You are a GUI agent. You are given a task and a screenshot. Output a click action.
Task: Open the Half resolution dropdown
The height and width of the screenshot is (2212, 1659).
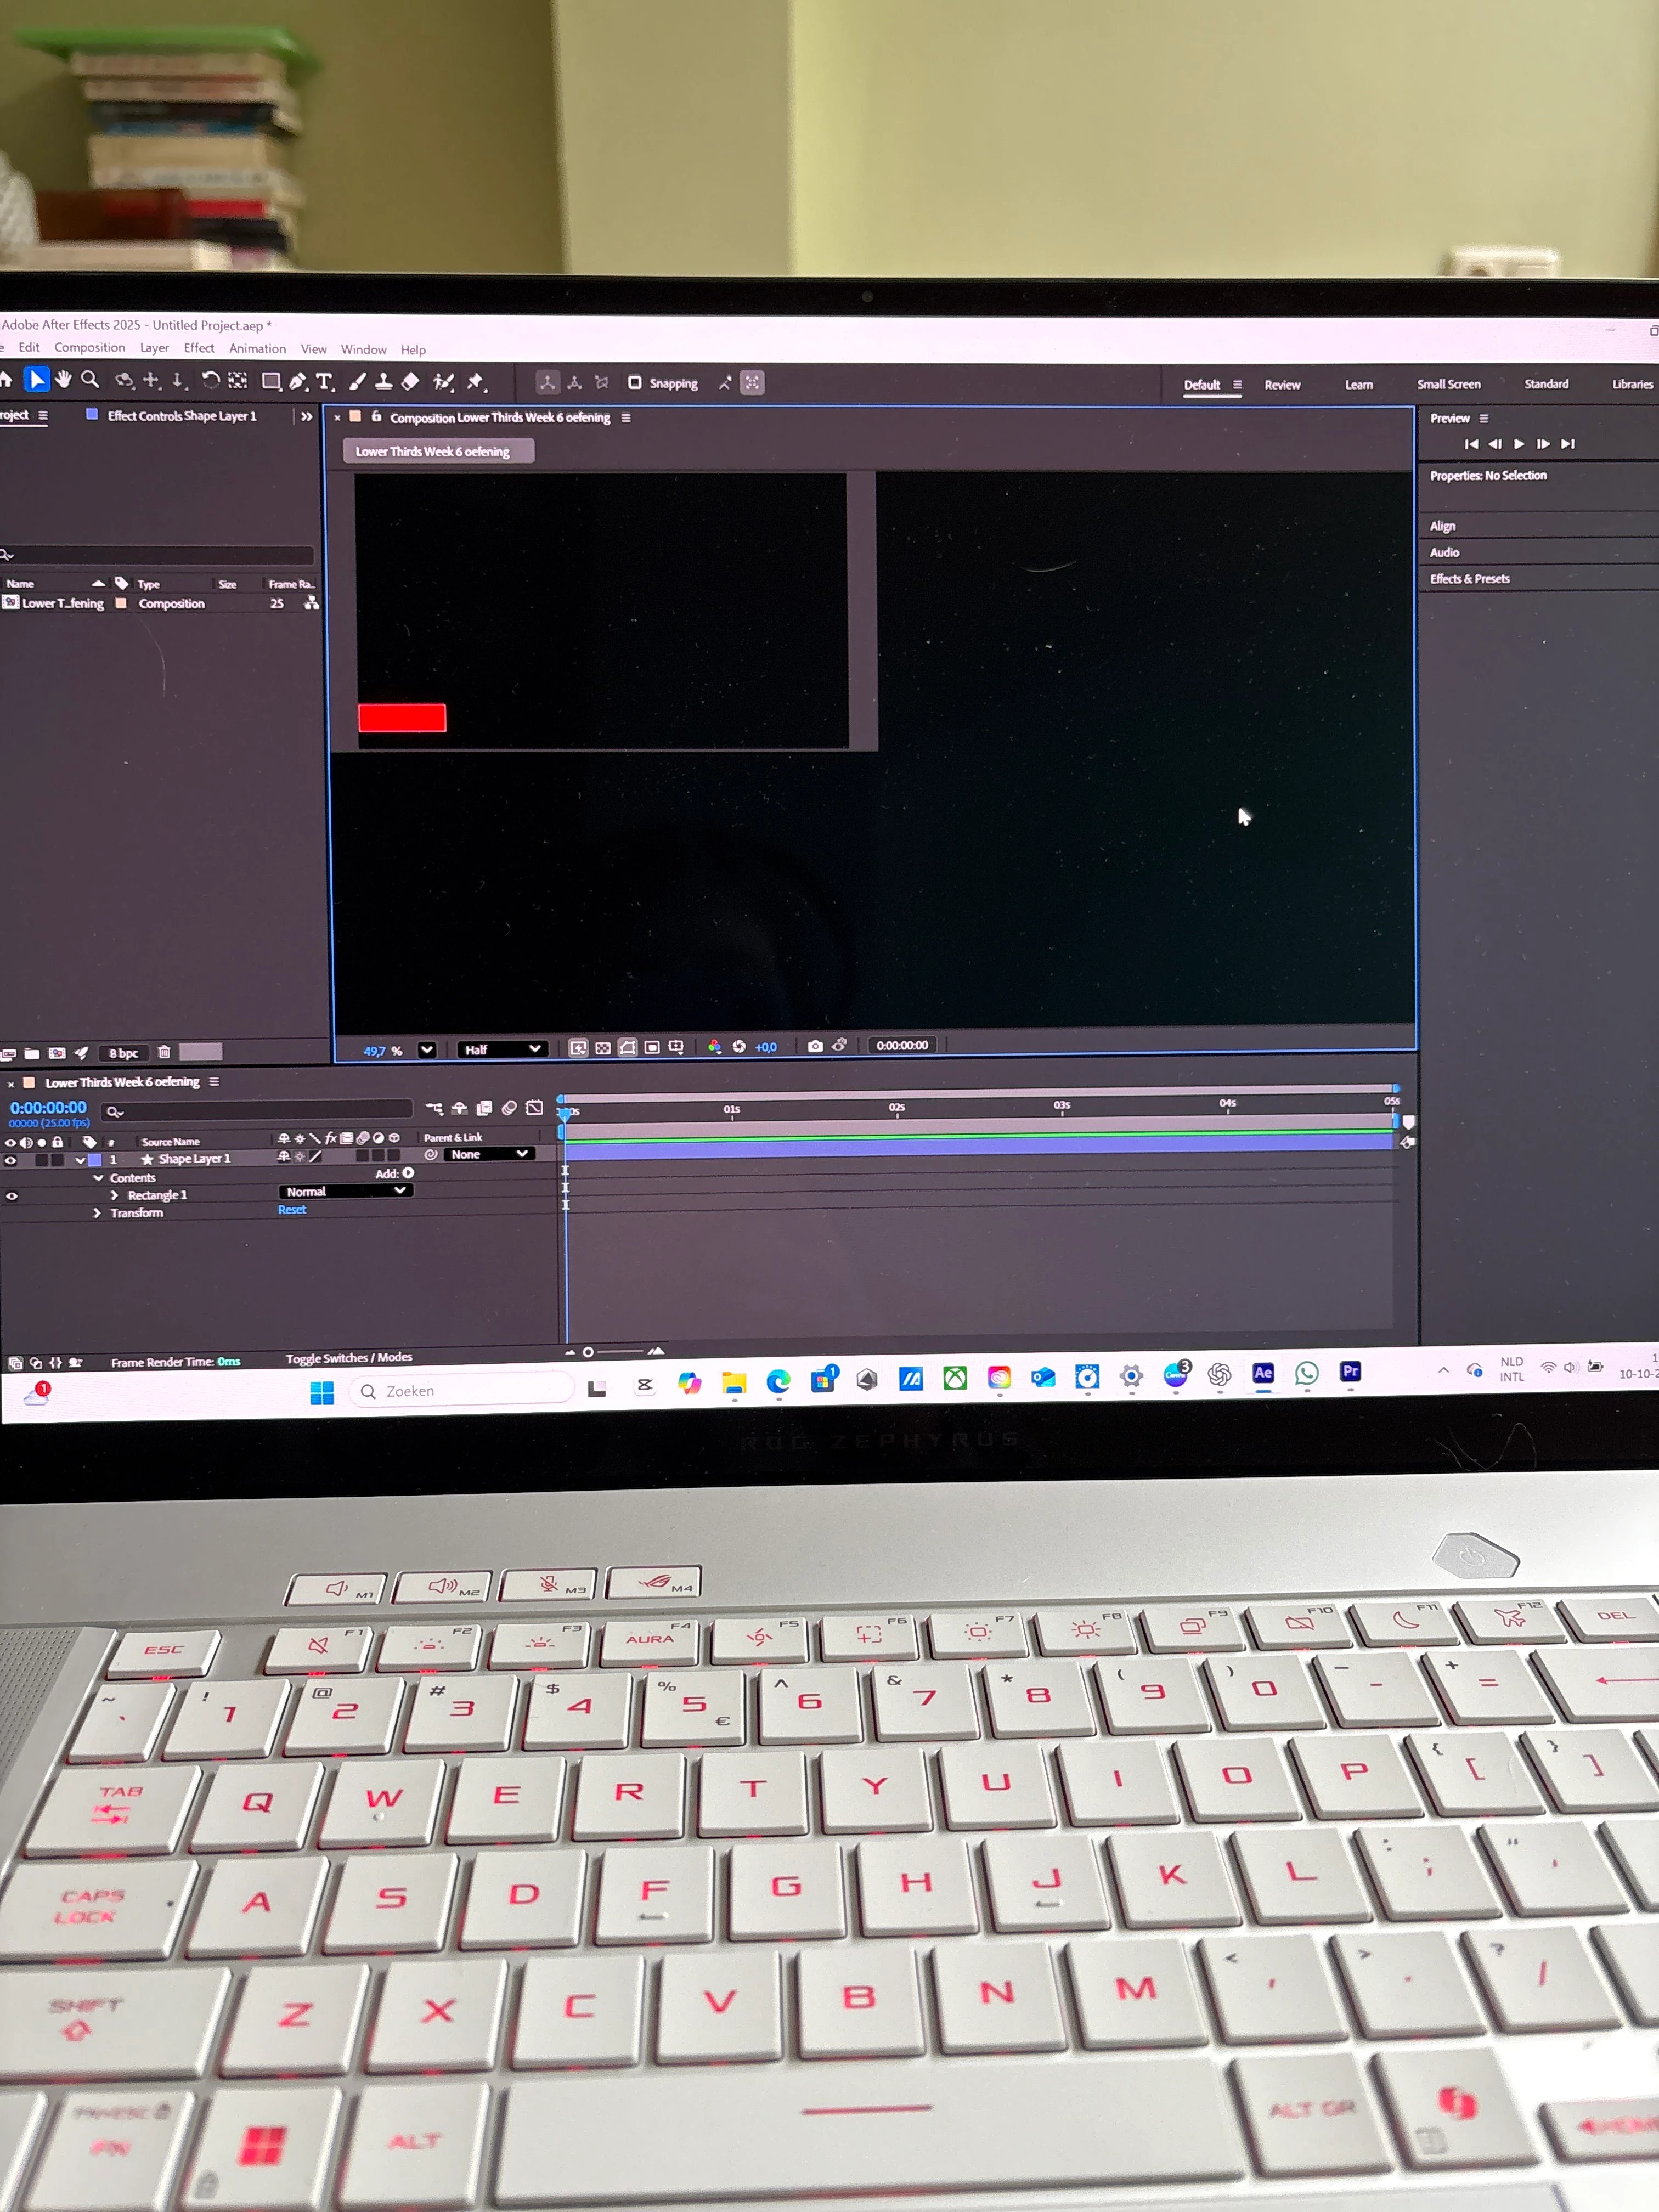[503, 1049]
